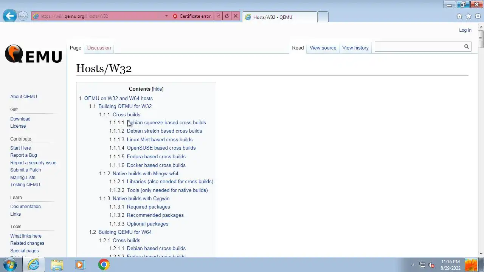Open the Report a Bug link
The width and height of the screenshot is (484, 272).
coord(24,155)
